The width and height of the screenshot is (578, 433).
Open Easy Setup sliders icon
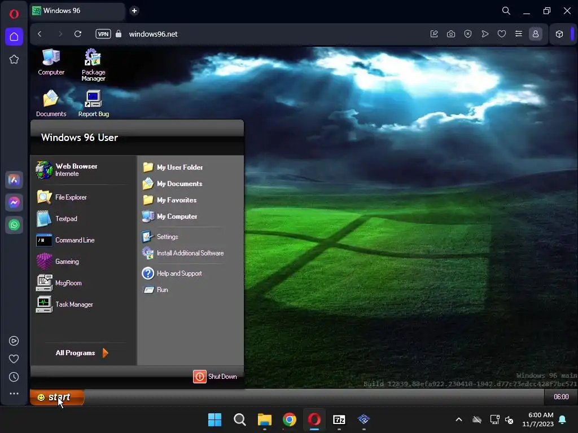[519, 34]
